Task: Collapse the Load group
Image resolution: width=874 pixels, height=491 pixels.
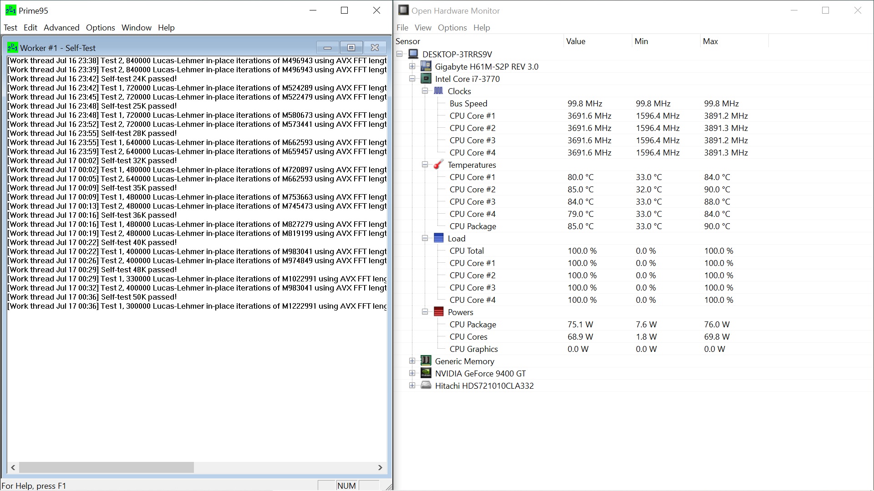Action: (x=425, y=238)
